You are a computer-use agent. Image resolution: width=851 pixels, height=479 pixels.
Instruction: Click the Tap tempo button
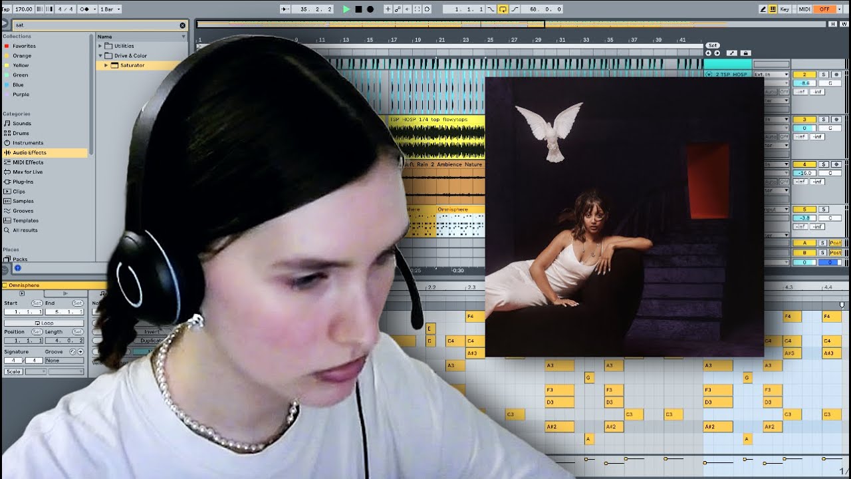point(6,9)
